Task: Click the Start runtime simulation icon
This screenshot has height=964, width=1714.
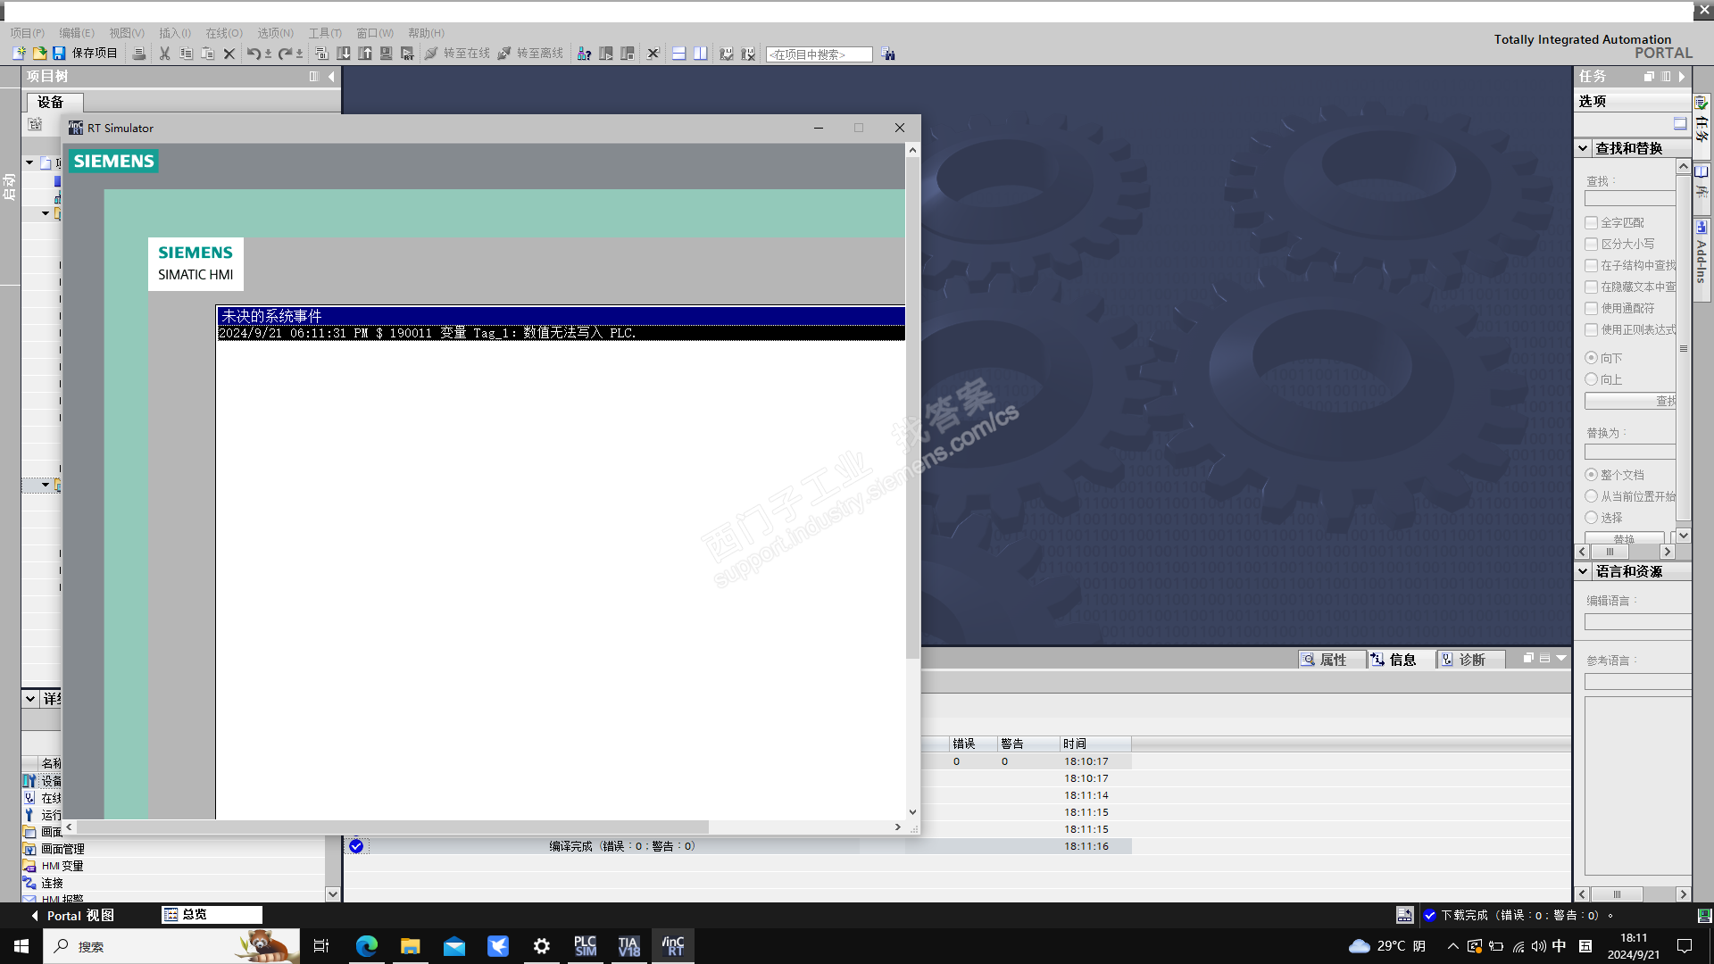Action: tap(407, 54)
